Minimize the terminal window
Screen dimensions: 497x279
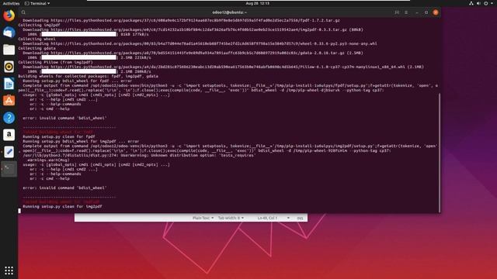[x=417, y=12]
